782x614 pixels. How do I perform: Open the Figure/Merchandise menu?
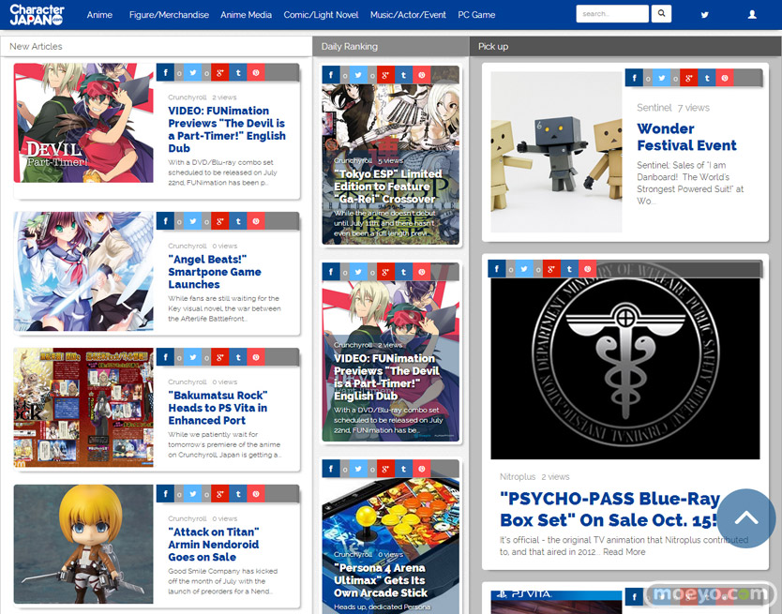[x=169, y=15]
